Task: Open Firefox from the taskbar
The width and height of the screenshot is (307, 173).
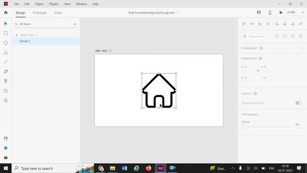Action: 148,168
